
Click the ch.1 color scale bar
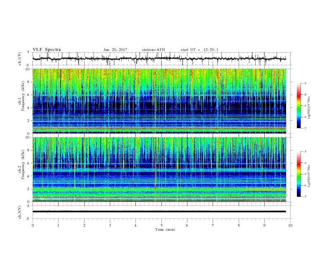299,106
